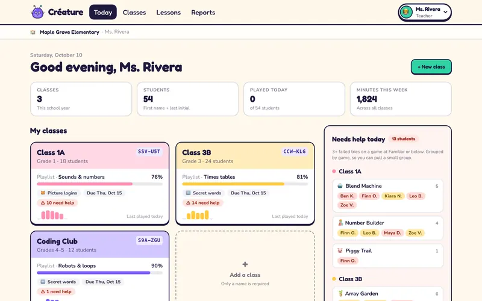
Task: Create a class with + New class
Action: point(431,67)
